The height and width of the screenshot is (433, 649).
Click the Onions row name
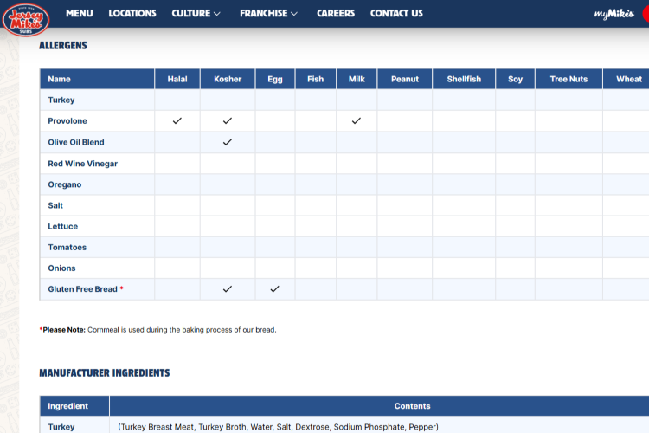coord(61,268)
